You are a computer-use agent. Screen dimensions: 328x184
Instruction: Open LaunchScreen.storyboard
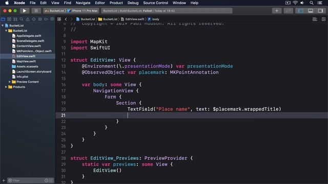34,72
